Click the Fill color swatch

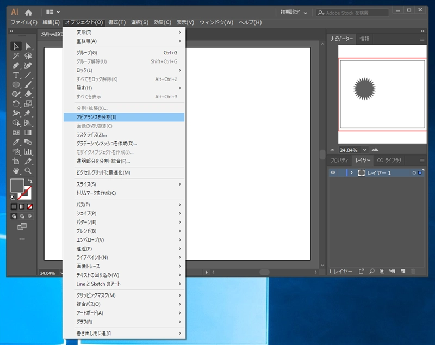point(17,186)
